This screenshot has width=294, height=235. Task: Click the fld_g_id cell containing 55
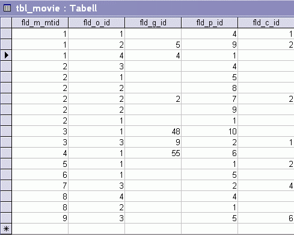pos(153,153)
